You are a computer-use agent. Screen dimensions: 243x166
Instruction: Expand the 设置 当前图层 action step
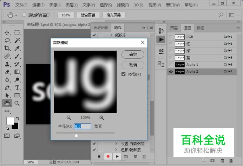(x=116, y=144)
